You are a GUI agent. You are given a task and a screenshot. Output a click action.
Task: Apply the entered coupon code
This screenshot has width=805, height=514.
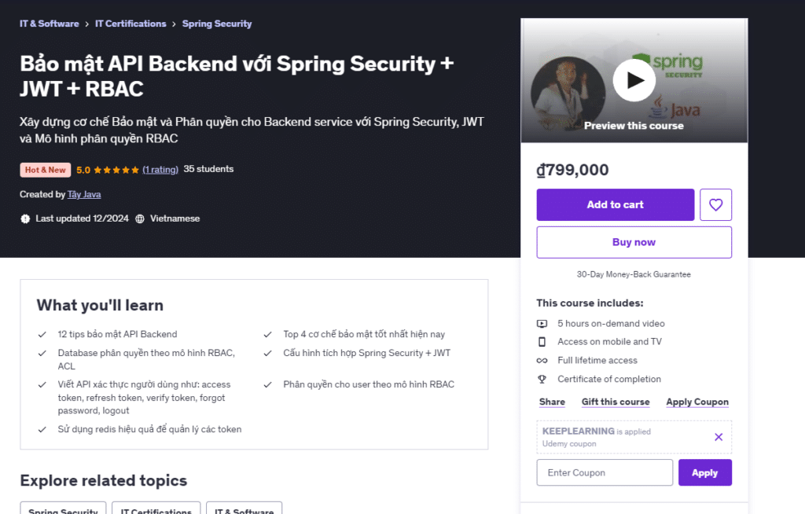pyautogui.click(x=704, y=472)
